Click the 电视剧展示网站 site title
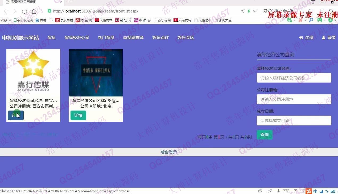This screenshot has height=194, width=338. point(20,38)
